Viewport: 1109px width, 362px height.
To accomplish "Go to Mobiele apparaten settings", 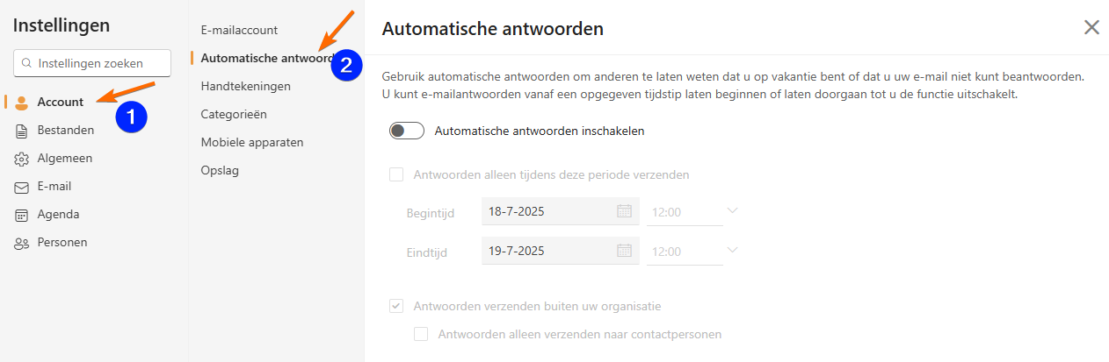I will pyautogui.click(x=252, y=142).
